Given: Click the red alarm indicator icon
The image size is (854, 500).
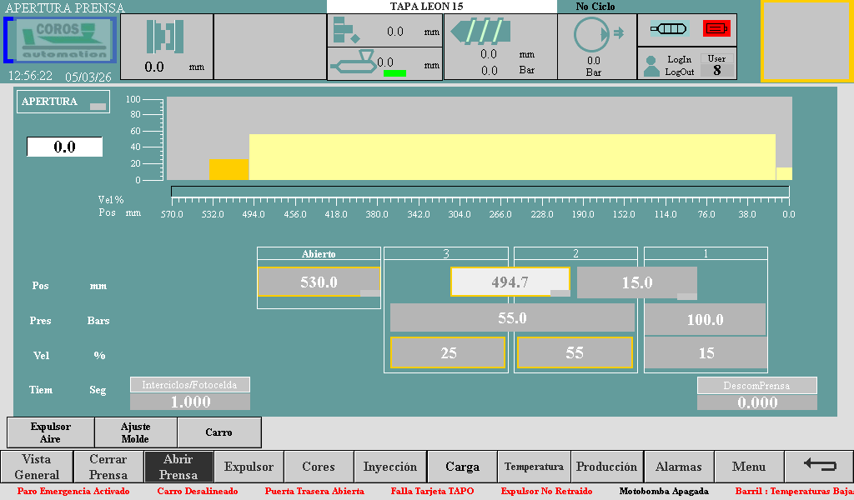Looking at the screenshot, I should (716, 29).
